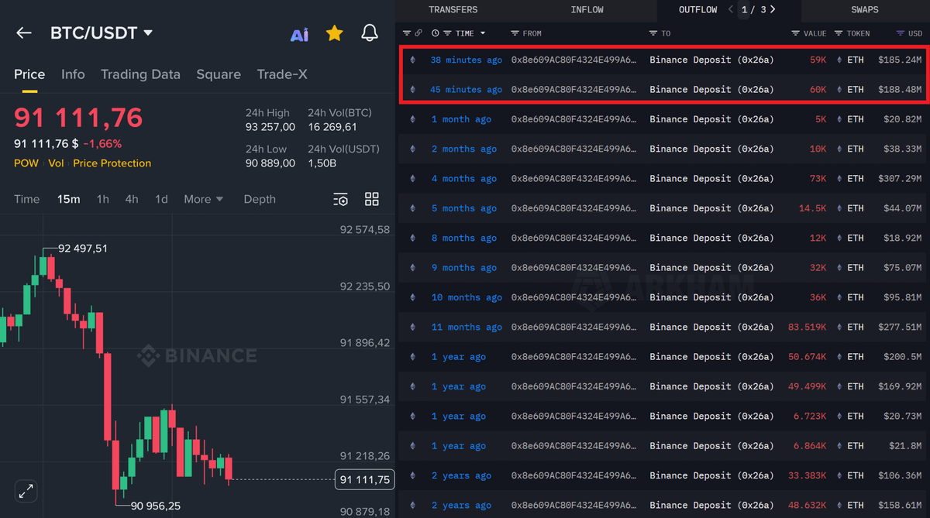Select the Price tab
The width and height of the screenshot is (930, 518).
tap(29, 74)
